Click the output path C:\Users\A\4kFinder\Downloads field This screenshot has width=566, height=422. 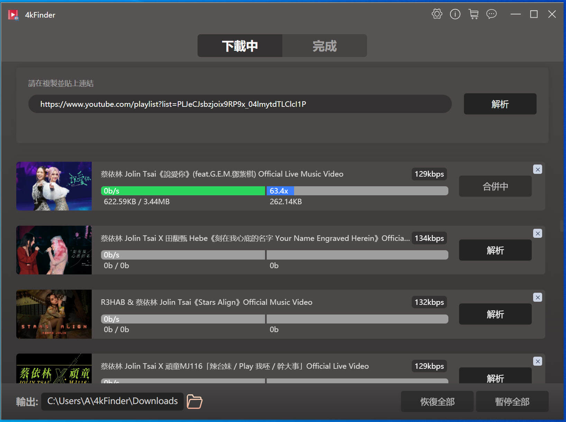tap(112, 401)
